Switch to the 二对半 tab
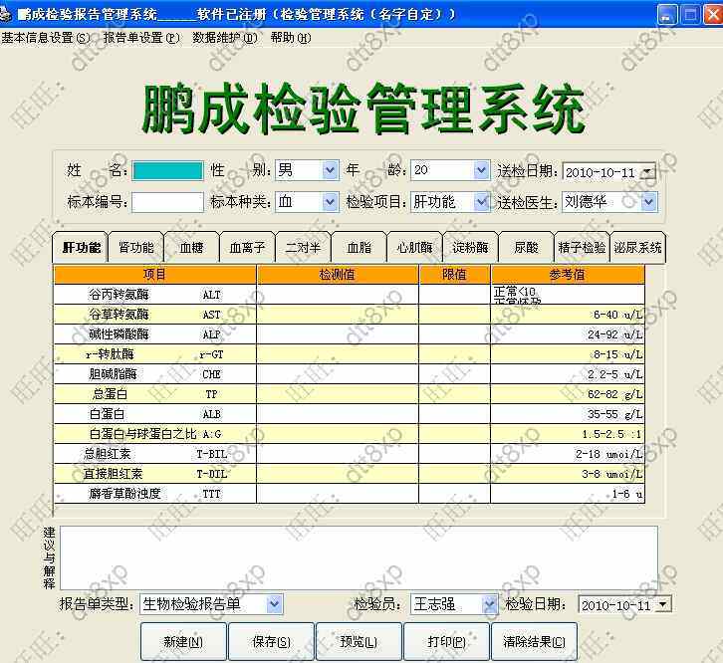The image size is (723, 663). pos(303,248)
